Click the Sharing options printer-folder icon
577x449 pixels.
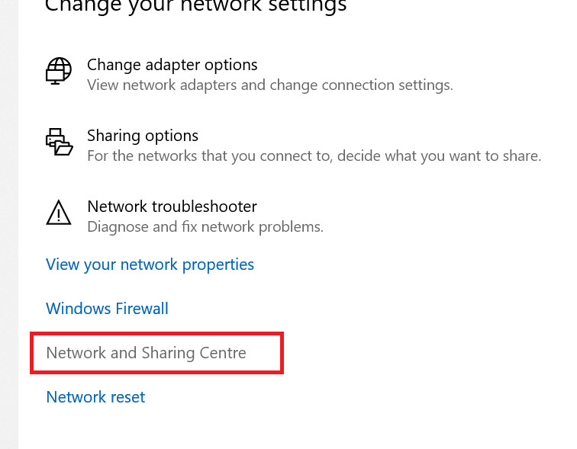point(59,142)
